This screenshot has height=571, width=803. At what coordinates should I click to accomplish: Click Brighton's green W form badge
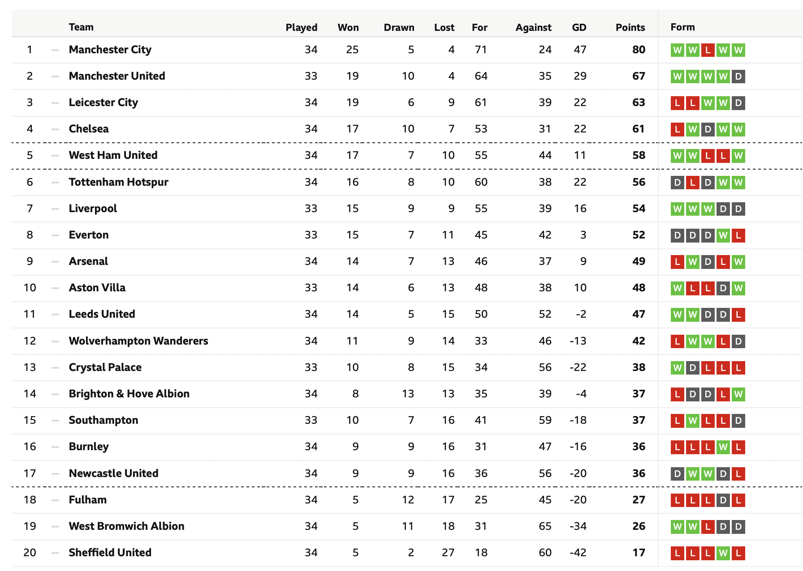pyautogui.click(x=738, y=394)
